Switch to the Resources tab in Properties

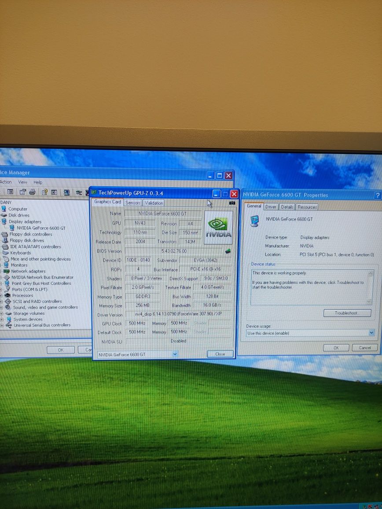307,207
